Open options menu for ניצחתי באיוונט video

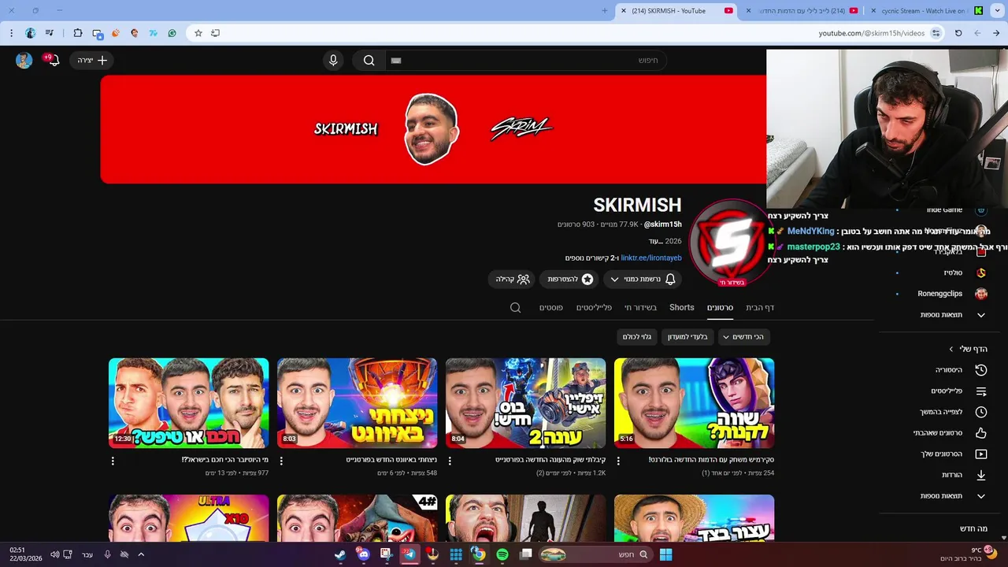click(281, 461)
